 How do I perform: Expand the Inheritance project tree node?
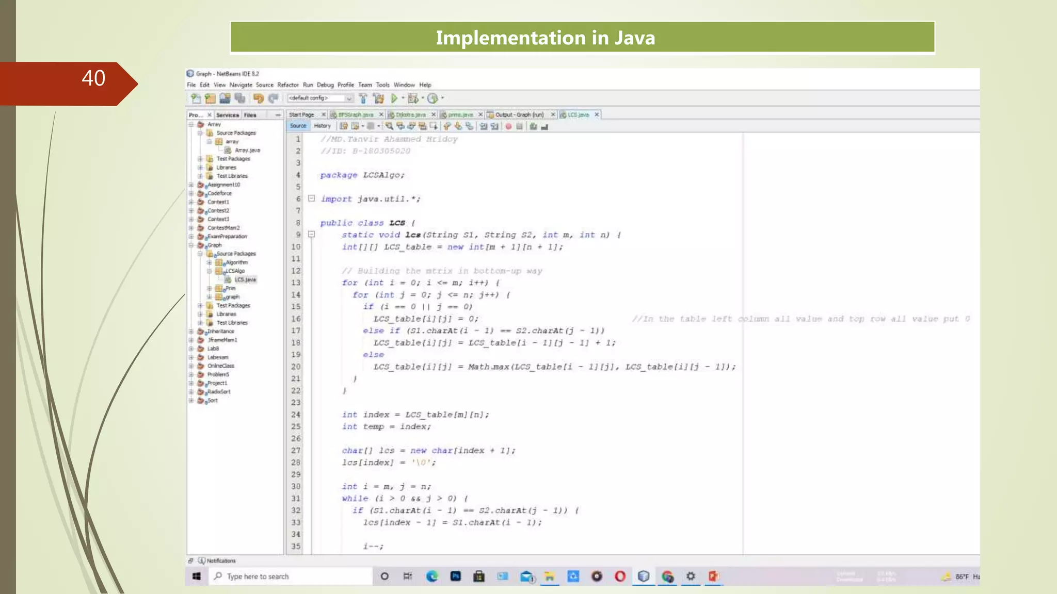tap(191, 332)
